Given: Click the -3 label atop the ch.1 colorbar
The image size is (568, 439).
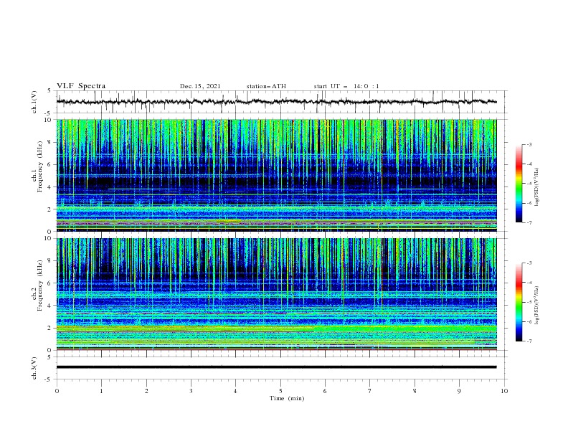Looking at the screenshot, I should [529, 144].
